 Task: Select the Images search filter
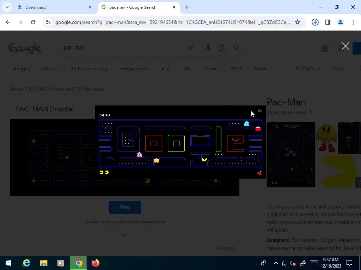tap(22, 69)
